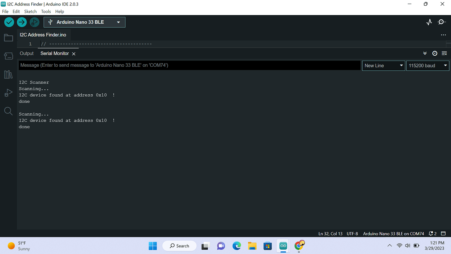Open the board selector showing Arduino Nano 33 BLE
Screen dimensions: 451x254
[x=84, y=22]
